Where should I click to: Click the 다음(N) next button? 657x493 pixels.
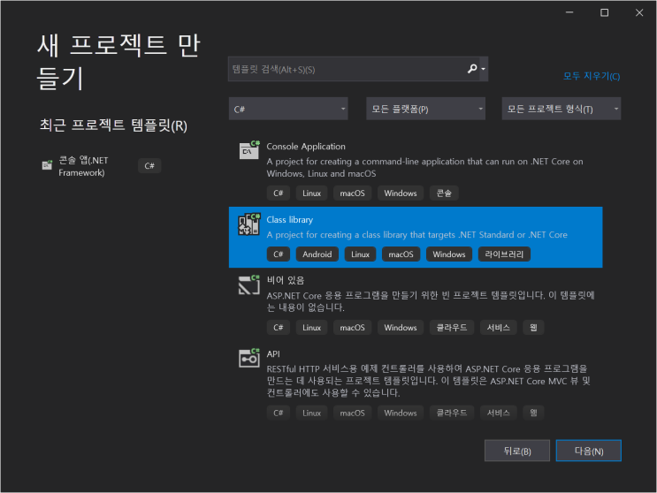point(589,451)
